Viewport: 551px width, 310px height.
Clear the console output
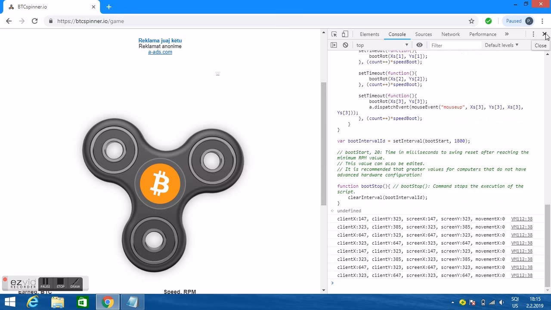coord(345,45)
